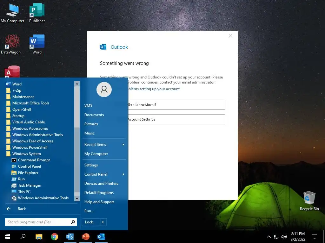
Task: Open DataWagon desktop shortcut
Action: [12, 44]
